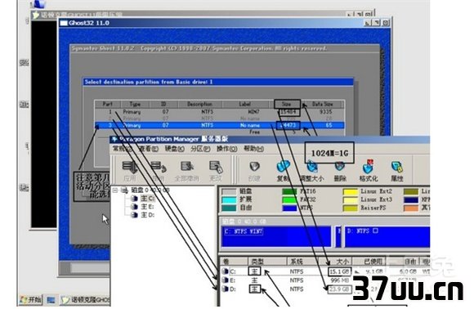Viewport: 474px width, 309px height.
Task: Open the 硬盘(K) menu
Action: click(174, 149)
